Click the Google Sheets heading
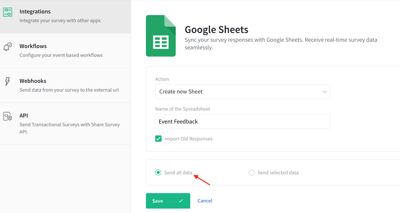 pyautogui.click(x=216, y=29)
